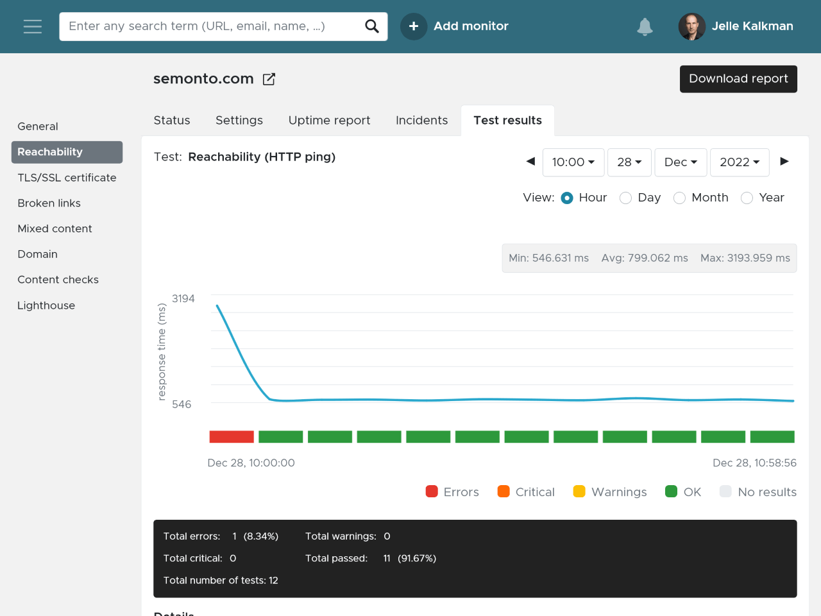Image resolution: width=821 pixels, height=616 pixels.
Task: Open the General test section
Action: click(38, 126)
